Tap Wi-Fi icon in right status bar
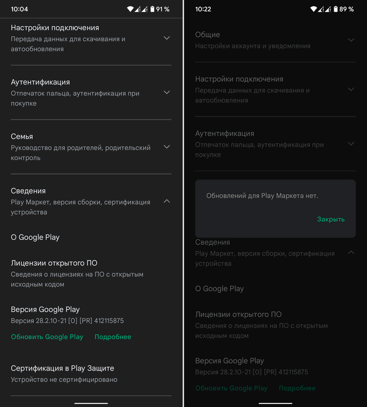Image resolution: width=367 pixels, height=407 pixels. [x=314, y=9]
